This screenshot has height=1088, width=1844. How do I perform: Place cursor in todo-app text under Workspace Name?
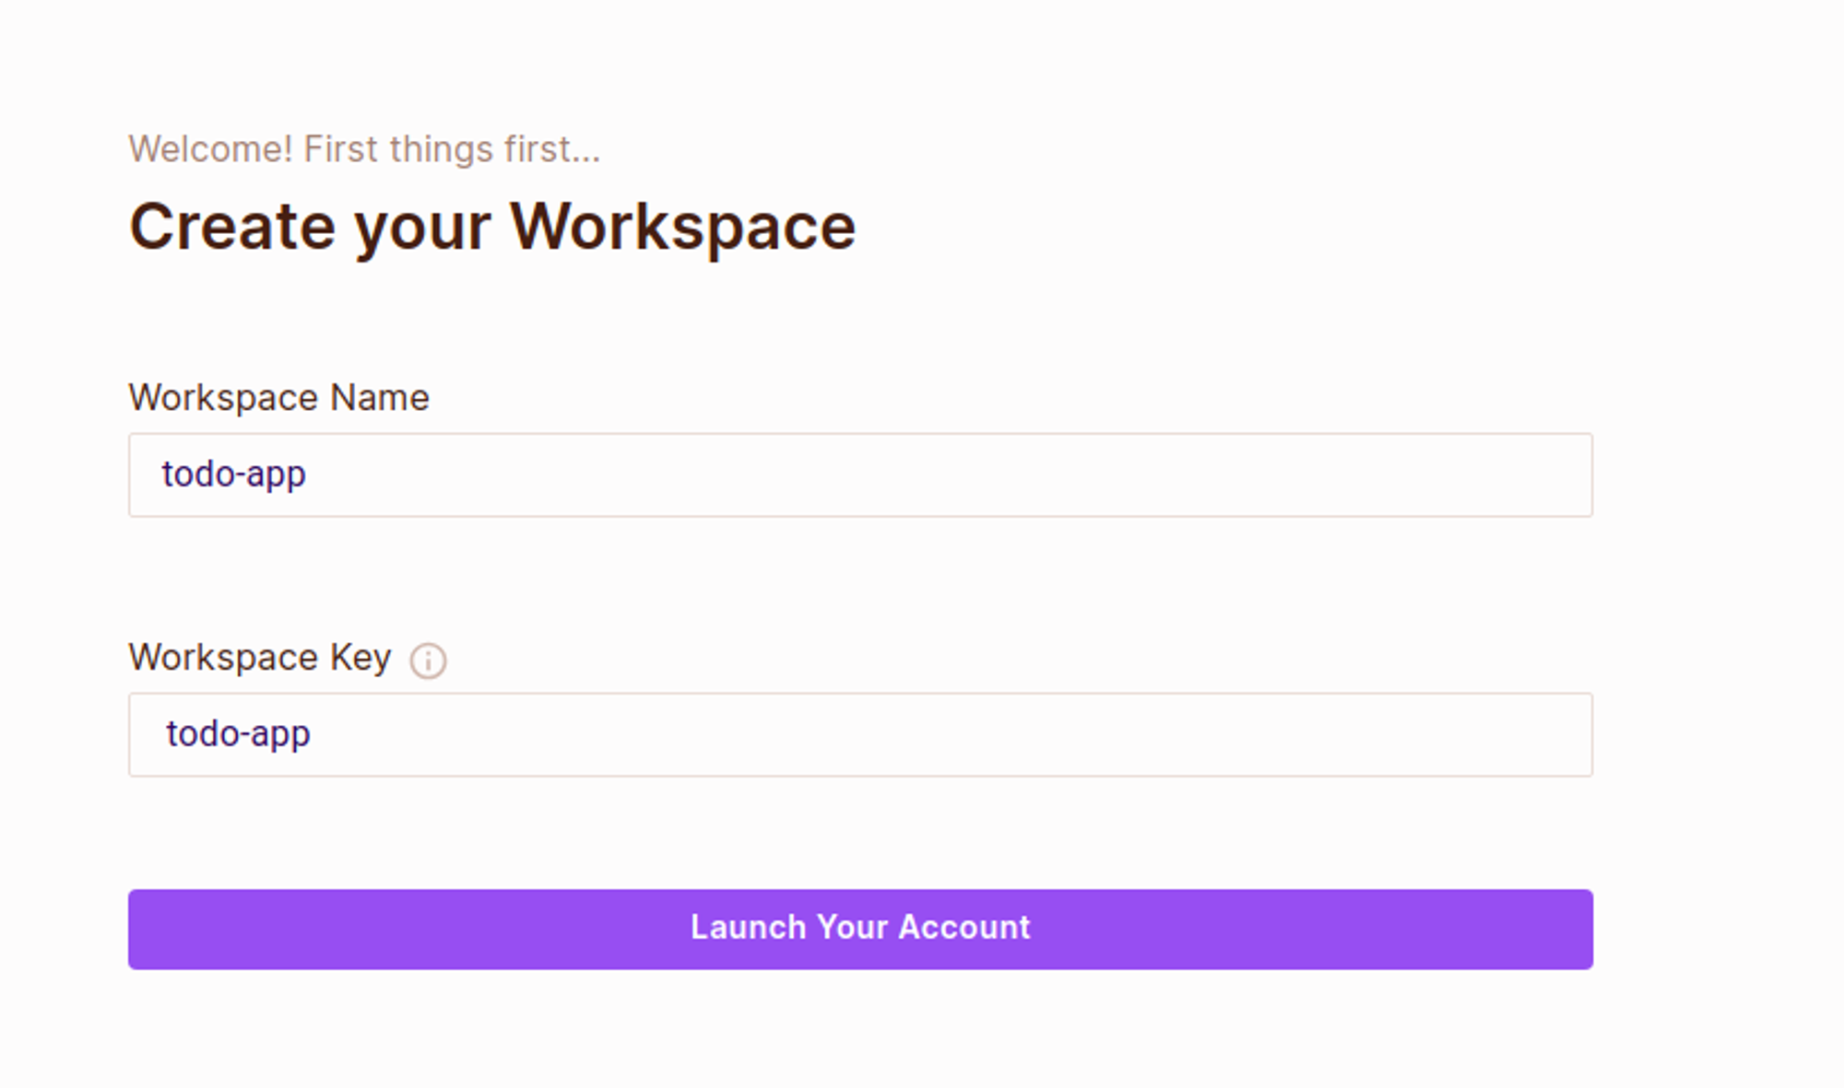point(234,474)
